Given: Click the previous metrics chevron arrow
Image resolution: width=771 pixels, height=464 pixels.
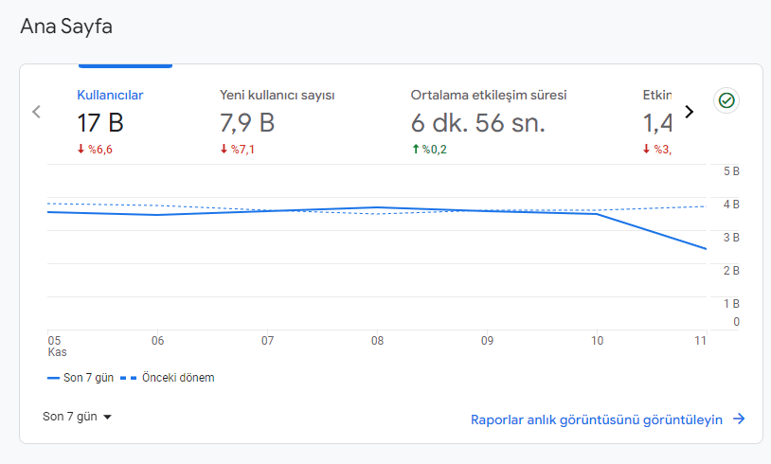Looking at the screenshot, I should point(36,112).
